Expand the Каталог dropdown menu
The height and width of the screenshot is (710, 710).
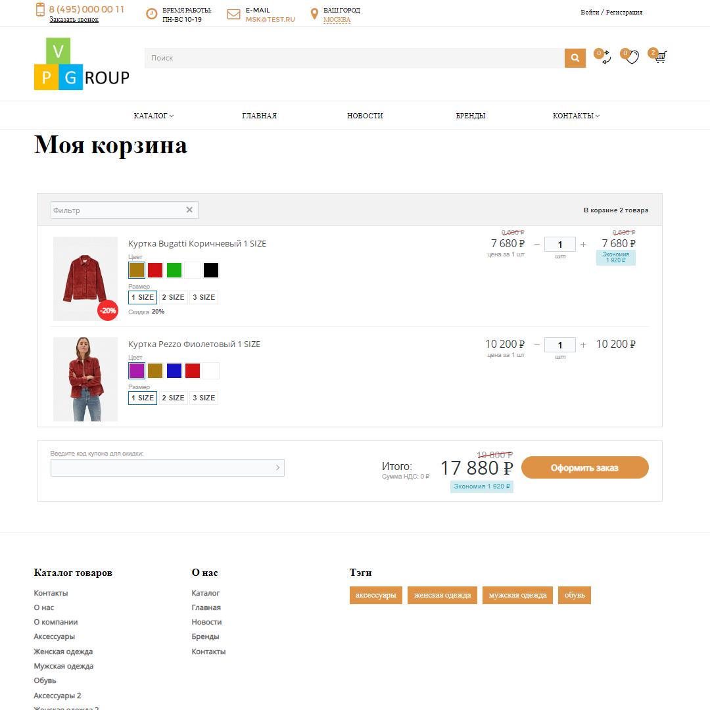click(153, 116)
